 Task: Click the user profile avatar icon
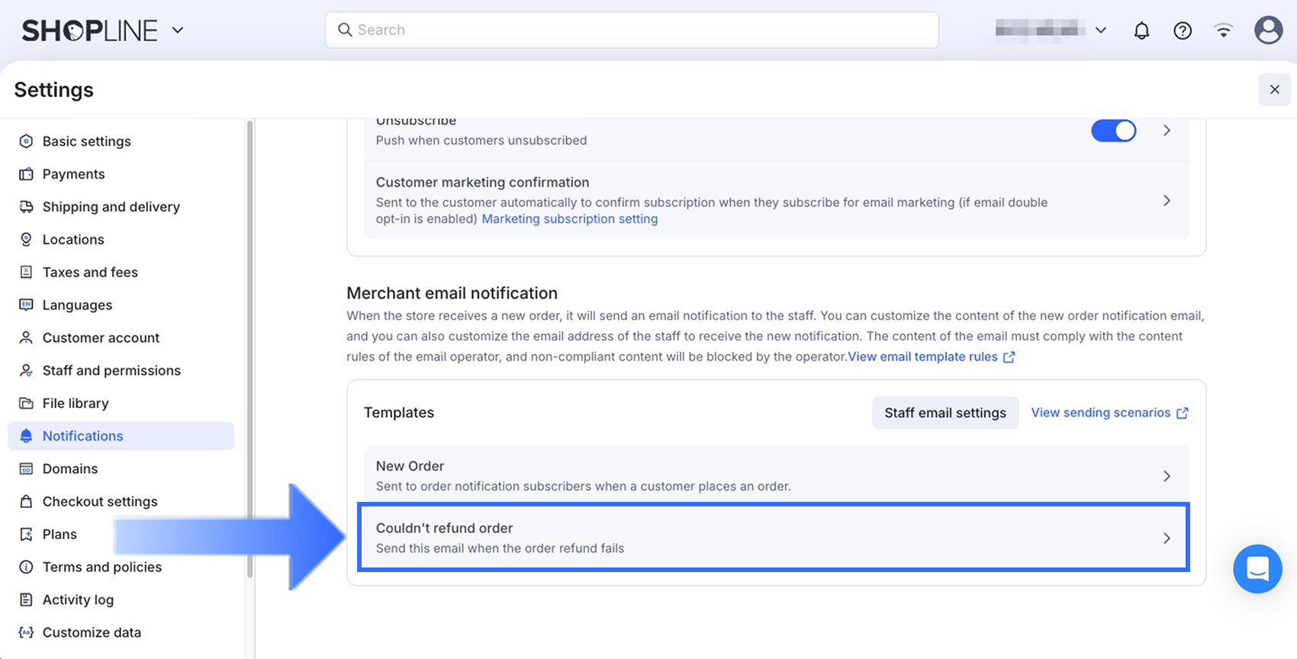click(x=1268, y=31)
